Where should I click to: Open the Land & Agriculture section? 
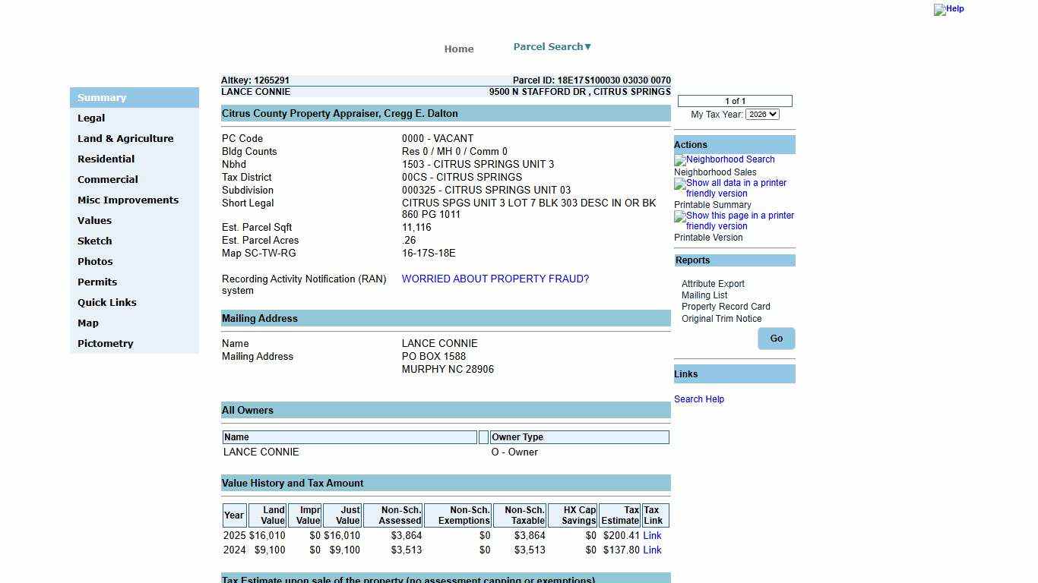125,139
